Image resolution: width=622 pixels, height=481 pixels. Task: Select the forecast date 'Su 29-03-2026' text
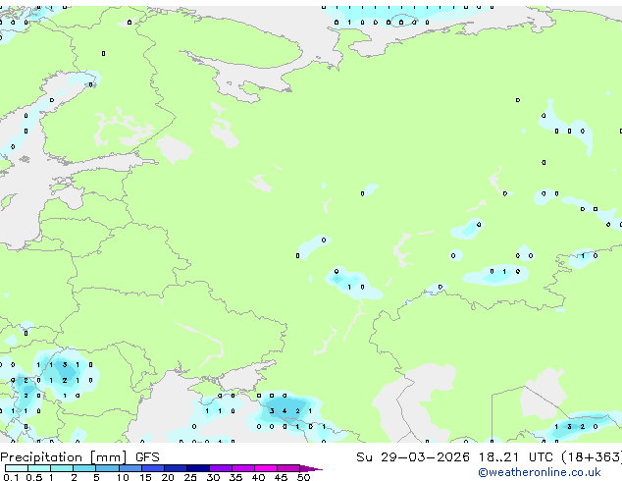coord(413,457)
